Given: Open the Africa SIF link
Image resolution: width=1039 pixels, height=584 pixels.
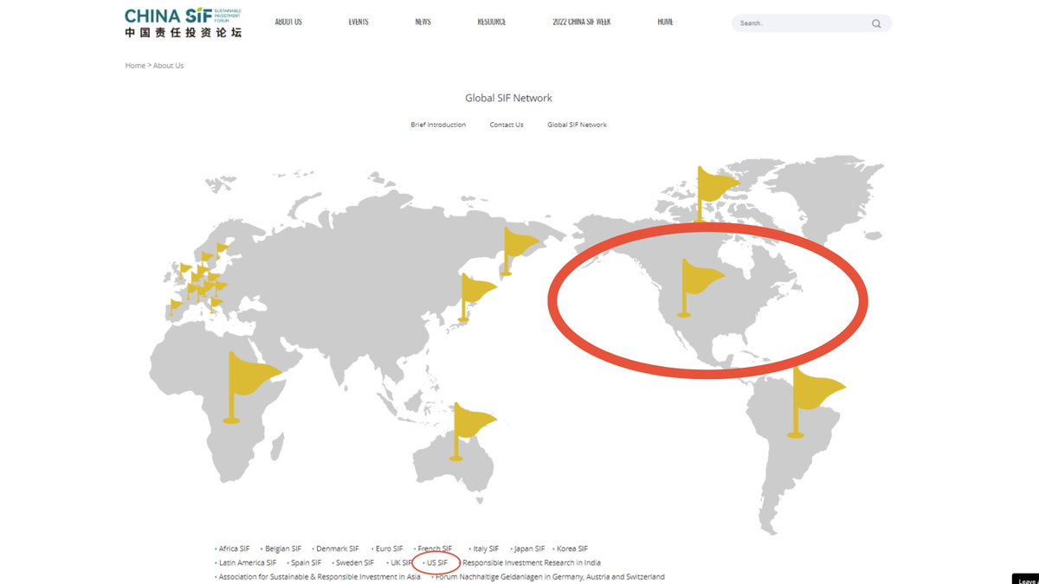Looking at the screenshot, I should 234,549.
